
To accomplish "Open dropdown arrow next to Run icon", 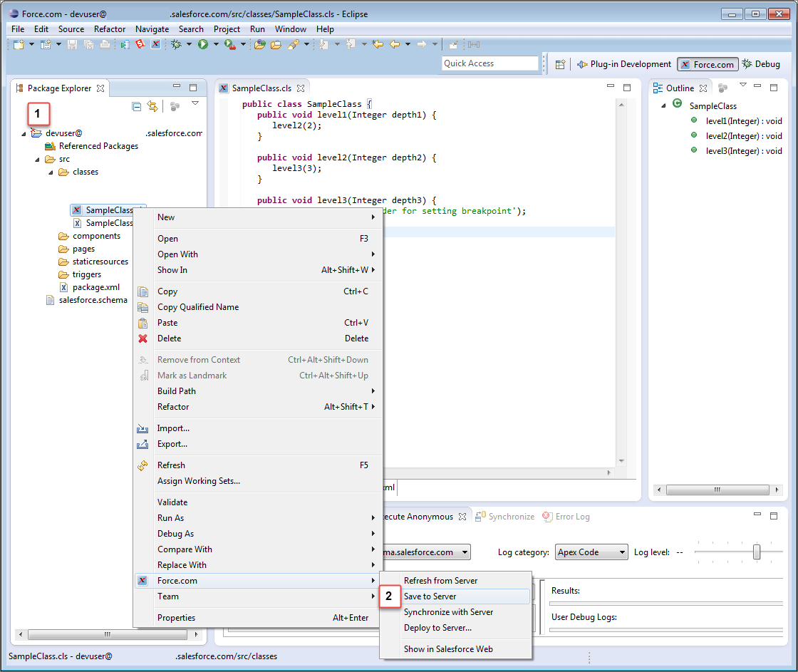I will (x=216, y=45).
